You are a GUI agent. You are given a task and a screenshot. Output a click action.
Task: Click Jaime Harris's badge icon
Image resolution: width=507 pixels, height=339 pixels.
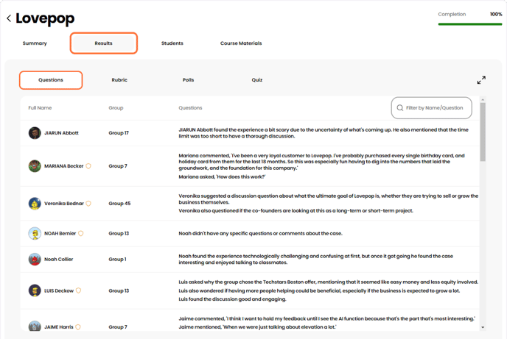click(x=78, y=327)
